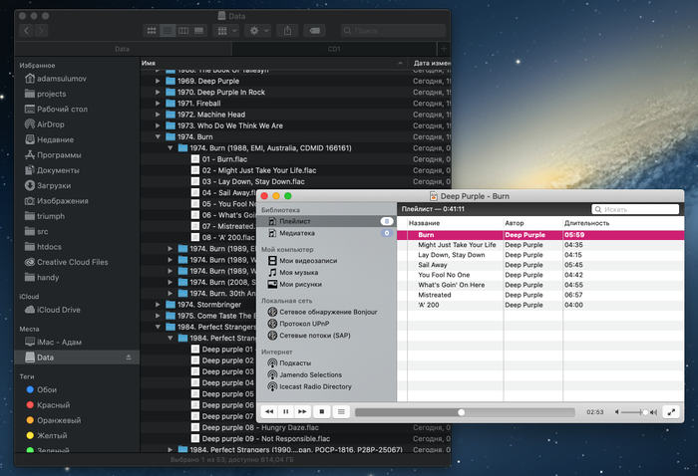Mute audio using the speaker icon
This screenshot has height=476, width=698.
618,411
